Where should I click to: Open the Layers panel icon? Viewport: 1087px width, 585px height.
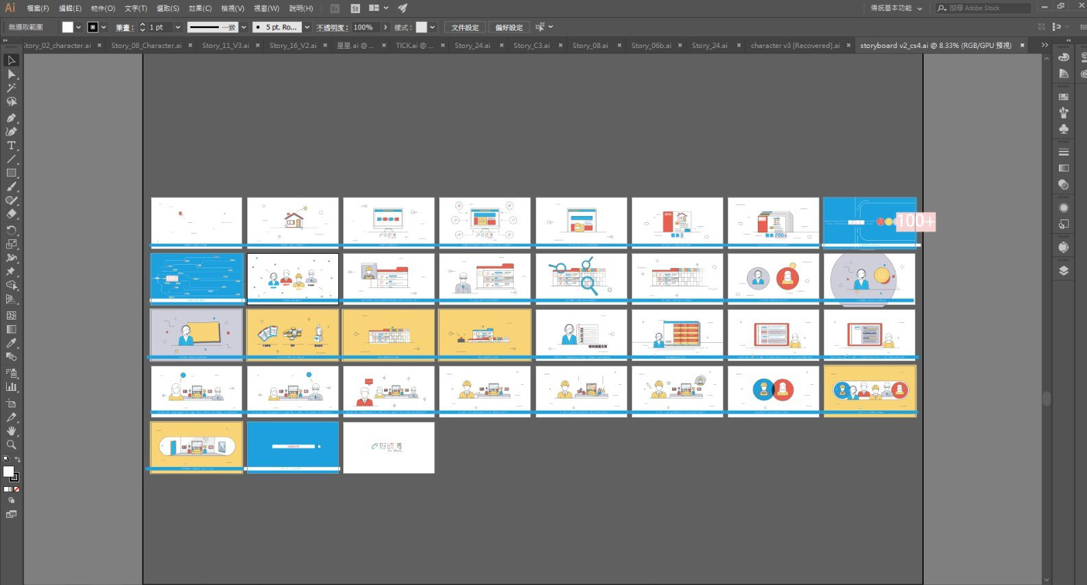tap(1064, 270)
